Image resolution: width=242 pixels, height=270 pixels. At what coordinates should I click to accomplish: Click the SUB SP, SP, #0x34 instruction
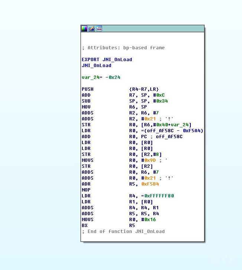(x=125, y=101)
